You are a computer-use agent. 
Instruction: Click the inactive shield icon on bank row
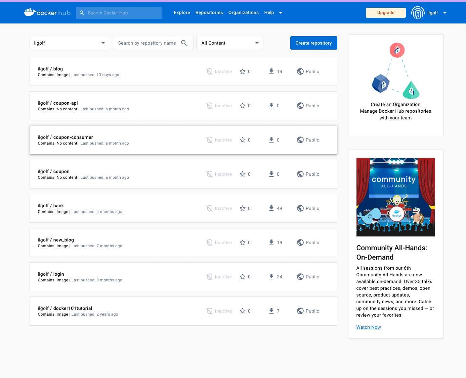click(x=209, y=208)
